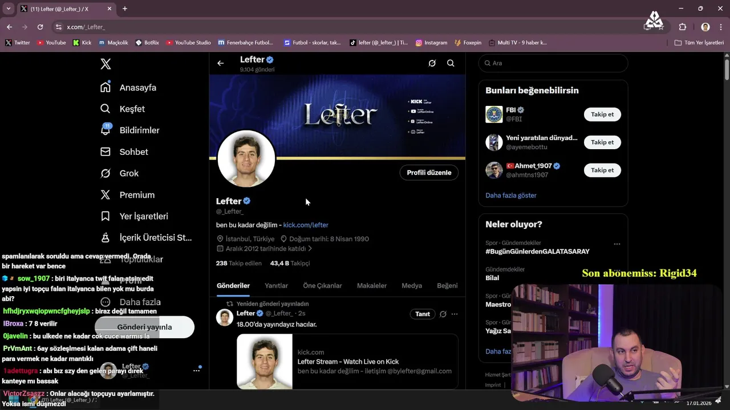Go back using the browser back button
Image resolution: width=730 pixels, height=410 pixels.
tap(9, 27)
